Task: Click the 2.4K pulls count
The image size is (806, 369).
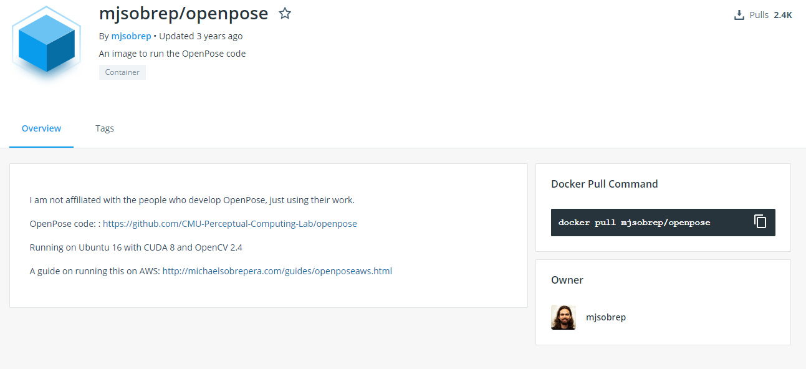Action: tap(783, 14)
